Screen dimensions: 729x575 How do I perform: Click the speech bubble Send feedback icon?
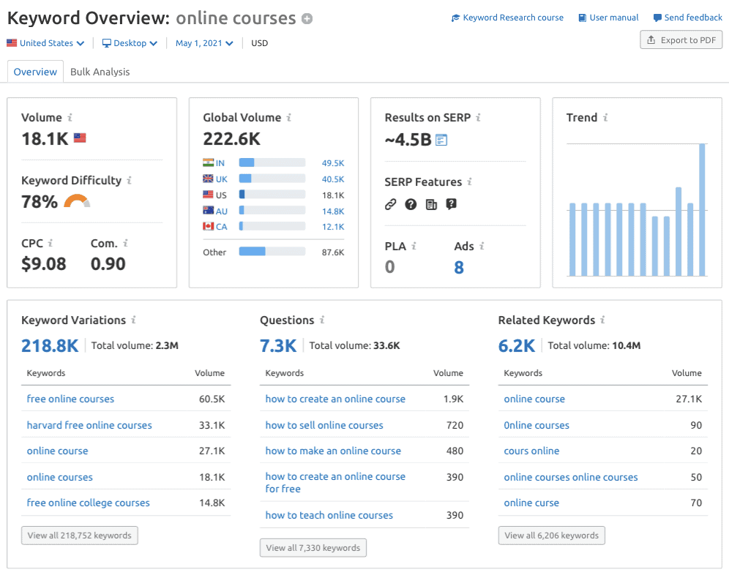click(x=657, y=17)
